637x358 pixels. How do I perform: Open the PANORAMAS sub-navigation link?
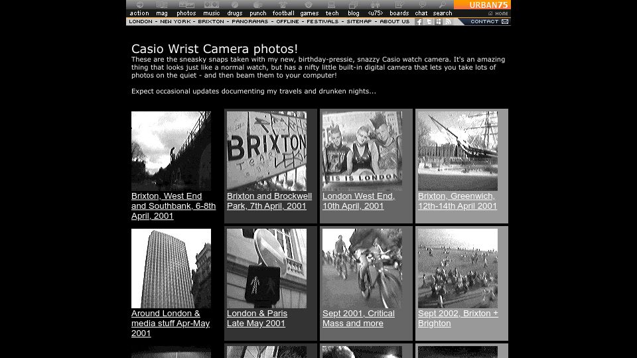tap(250, 21)
